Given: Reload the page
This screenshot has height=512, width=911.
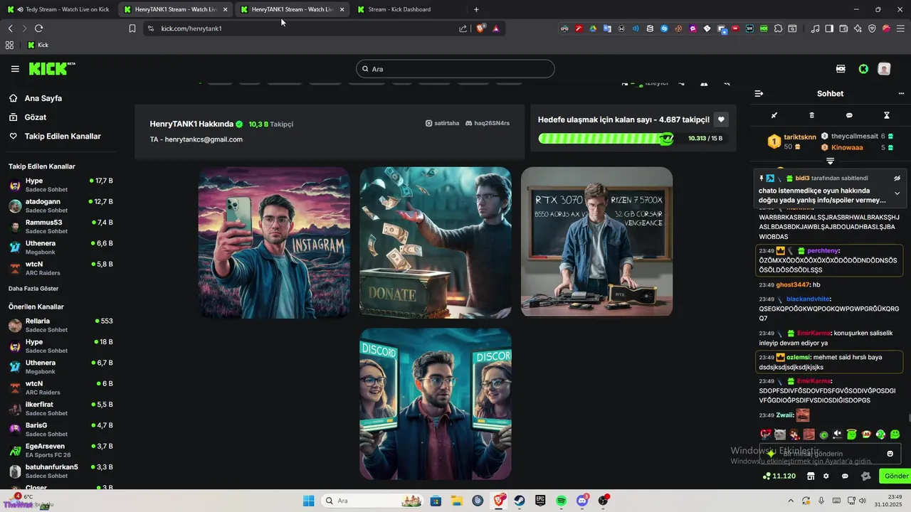Looking at the screenshot, I should click(38, 28).
